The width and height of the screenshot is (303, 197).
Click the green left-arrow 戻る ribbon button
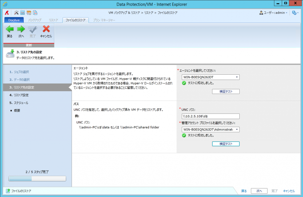(9, 32)
